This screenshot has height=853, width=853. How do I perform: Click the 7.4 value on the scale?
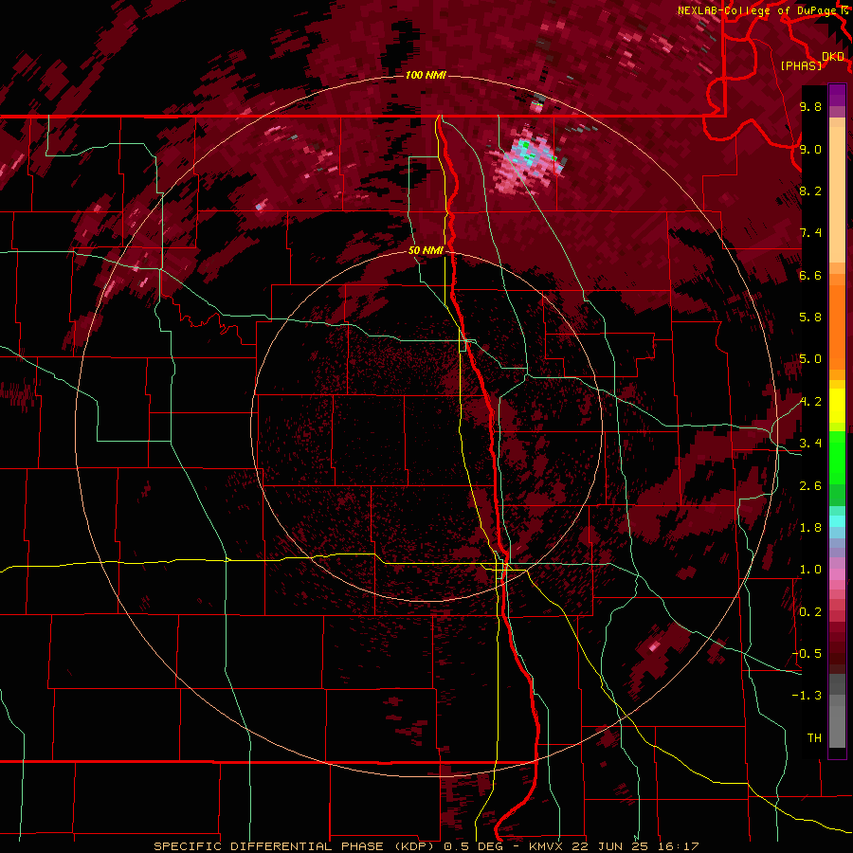810,233
